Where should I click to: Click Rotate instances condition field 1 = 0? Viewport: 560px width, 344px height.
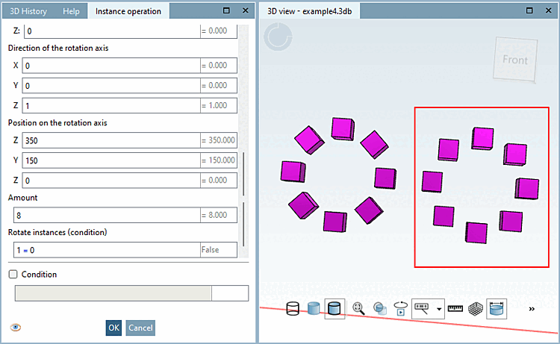(x=107, y=250)
